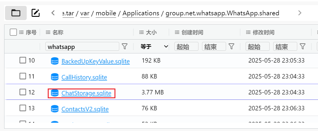The height and width of the screenshot is (131, 318).
Task: Click the name column filter funnel icon
Action: (125, 46)
